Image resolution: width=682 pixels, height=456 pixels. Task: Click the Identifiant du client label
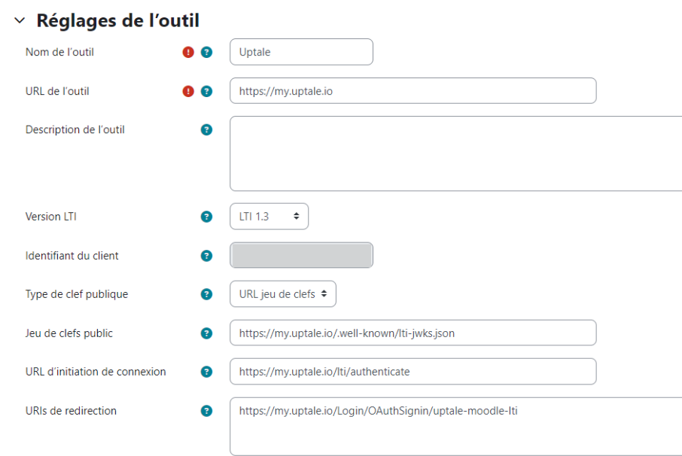tap(72, 256)
